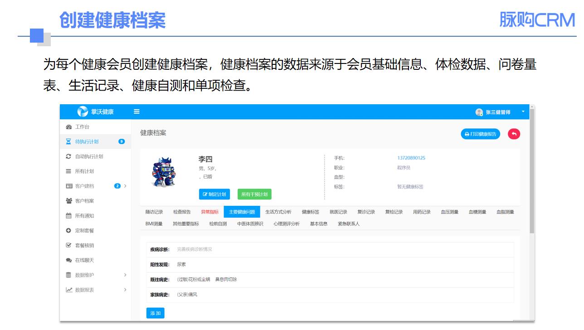
Task: Open 在线聊天 chat item
Action: pos(84,260)
